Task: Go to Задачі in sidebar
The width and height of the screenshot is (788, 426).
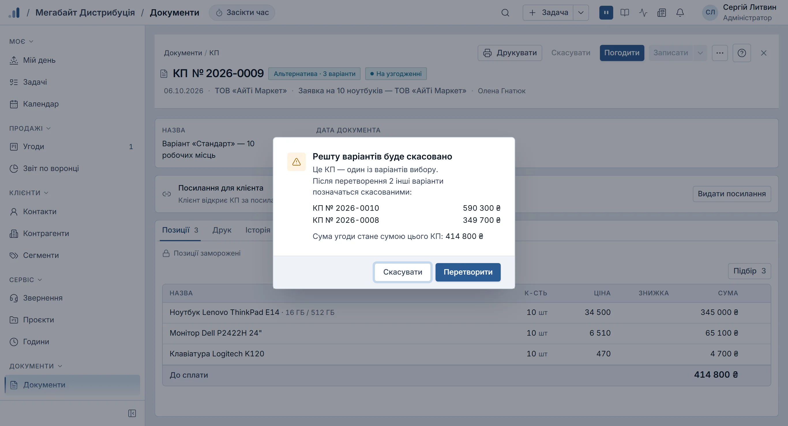Action: click(72, 82)
